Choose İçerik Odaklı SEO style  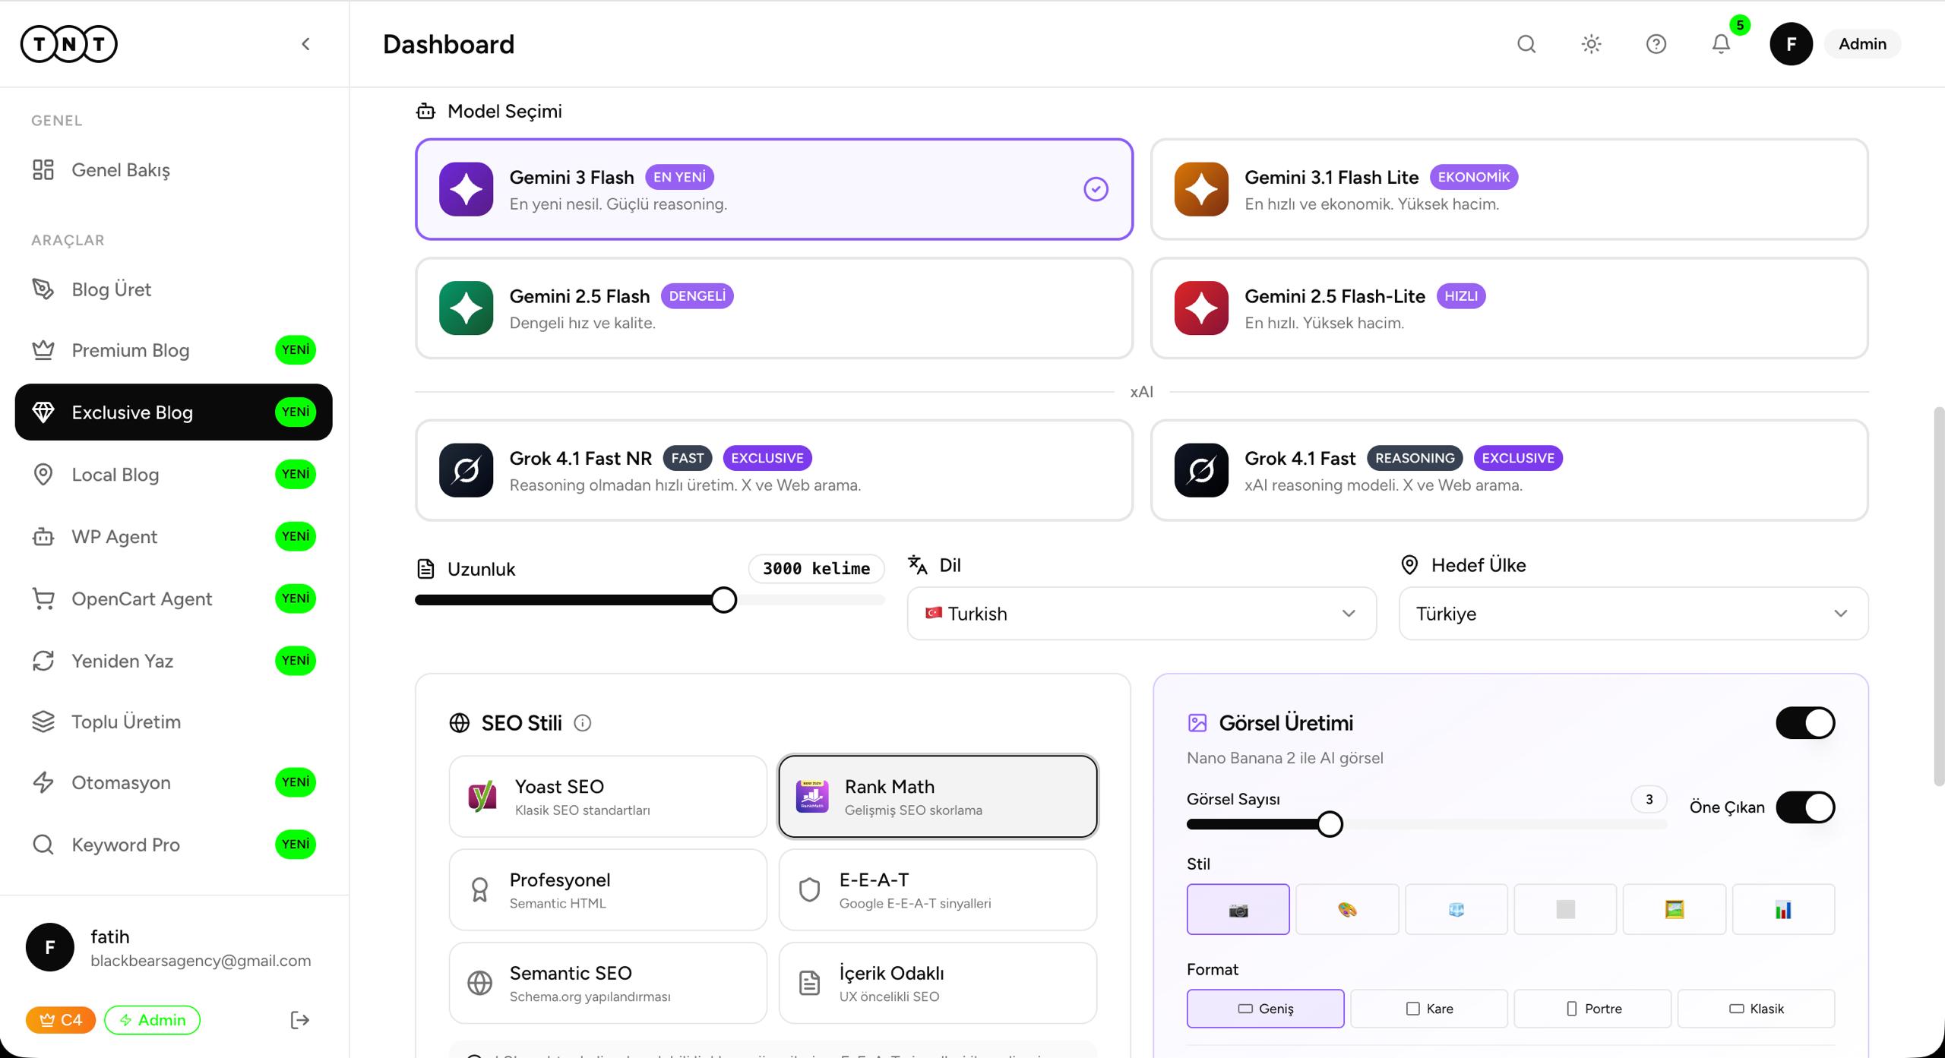click(938, 984)
